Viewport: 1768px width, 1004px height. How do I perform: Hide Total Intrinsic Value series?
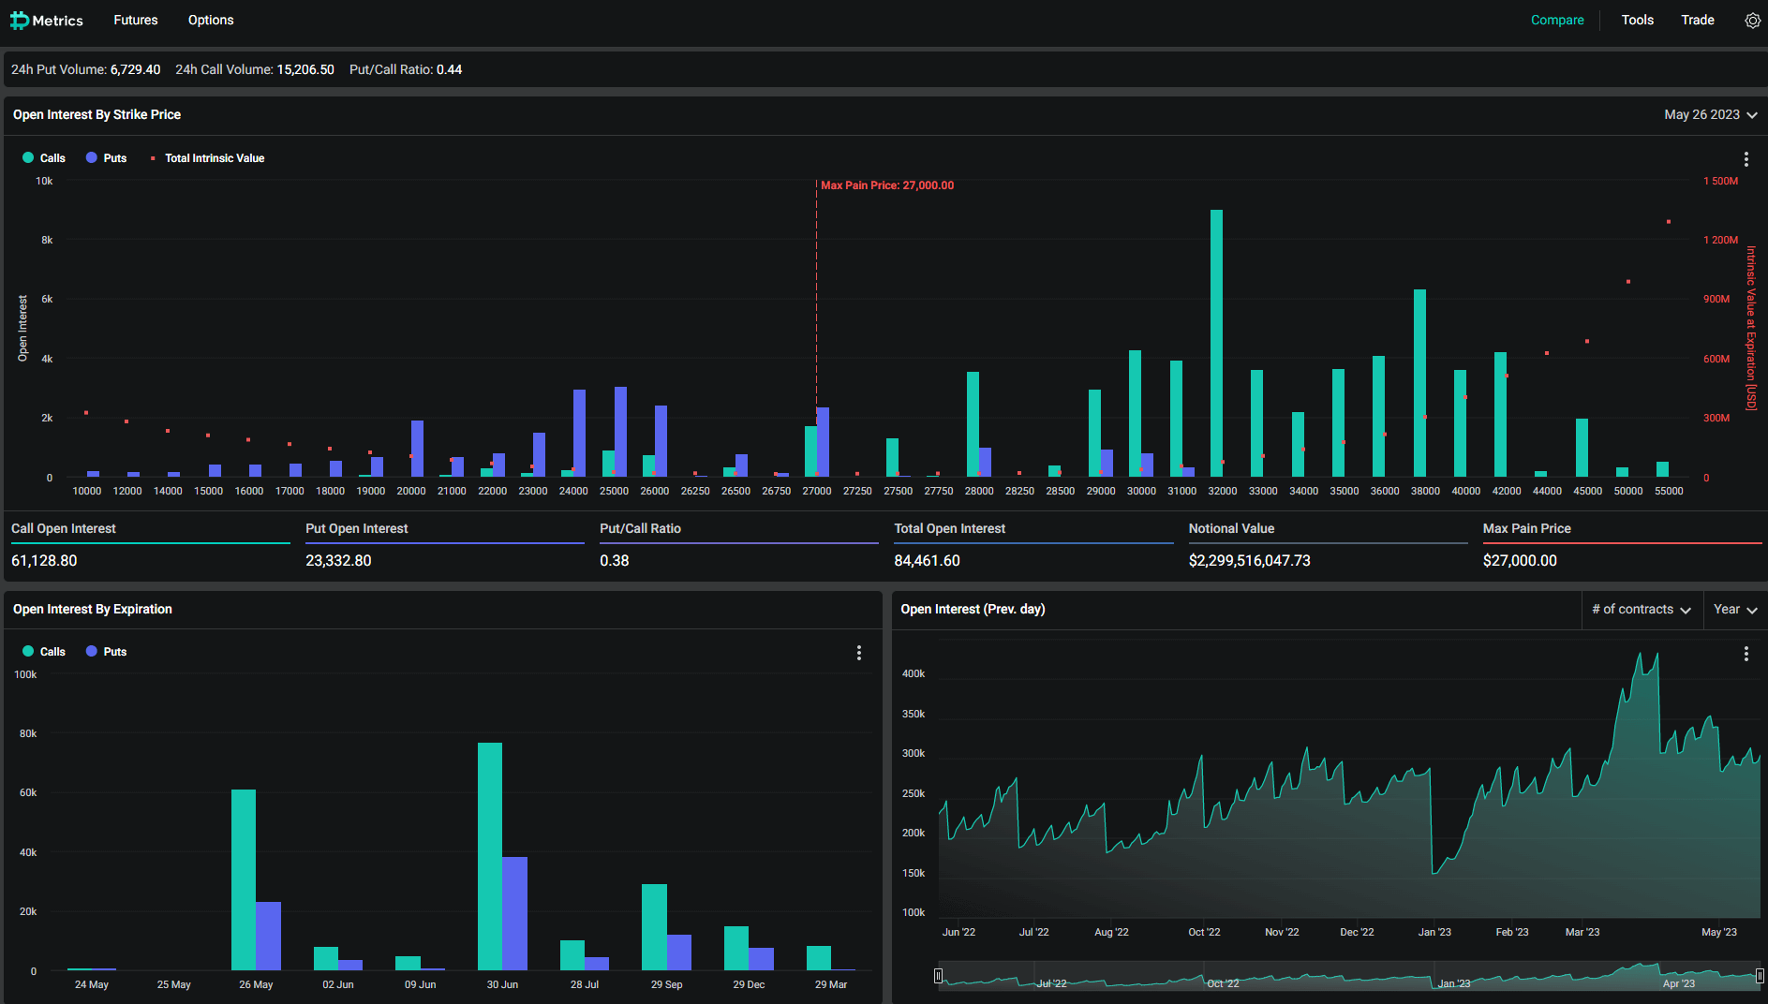click(208, 158)
